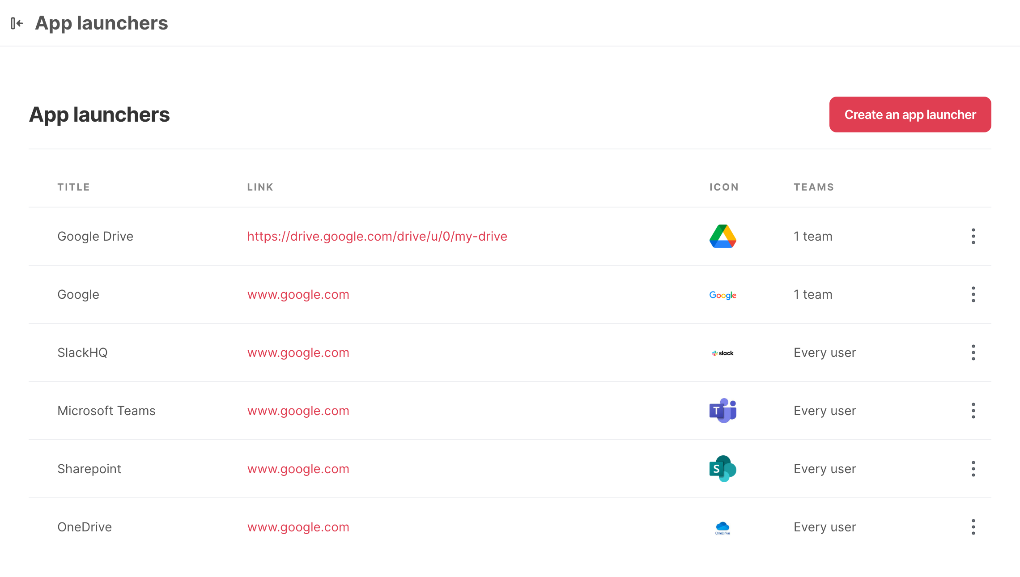The image size is (1020, 577).
Task: Open the Microsoft Teams www.google.com link
Action: 298,411
